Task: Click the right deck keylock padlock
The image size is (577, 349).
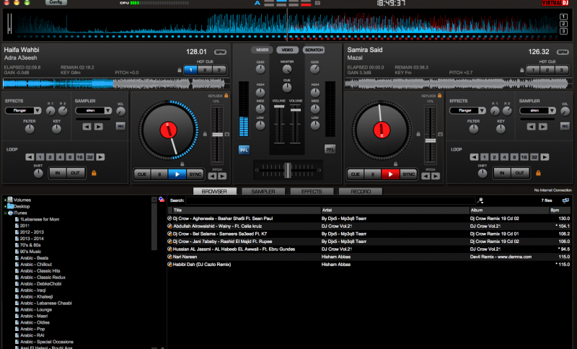Action: coord(440,95)
